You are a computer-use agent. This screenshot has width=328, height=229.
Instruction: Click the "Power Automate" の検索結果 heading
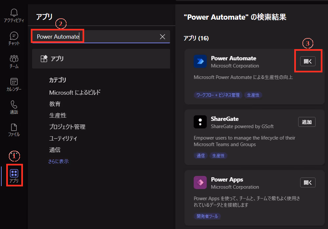coord(235,17)
